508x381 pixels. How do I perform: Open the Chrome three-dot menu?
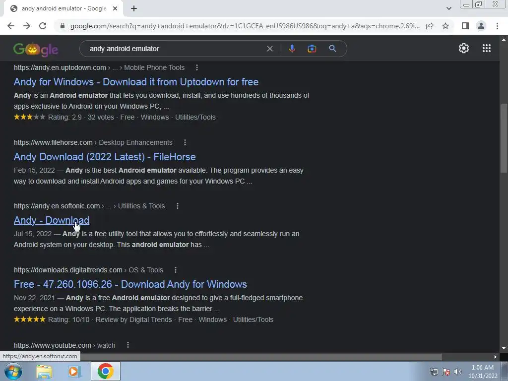pos(497,26)
